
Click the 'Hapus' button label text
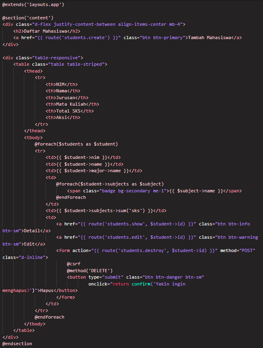tap(47, 290)
